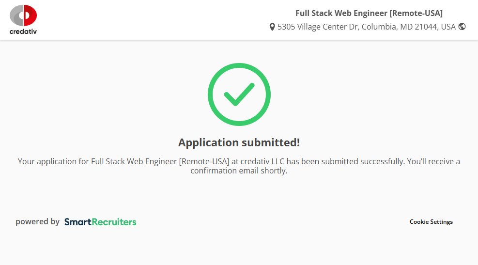Click the 5305 Village Center Dr address

[318, 27]
